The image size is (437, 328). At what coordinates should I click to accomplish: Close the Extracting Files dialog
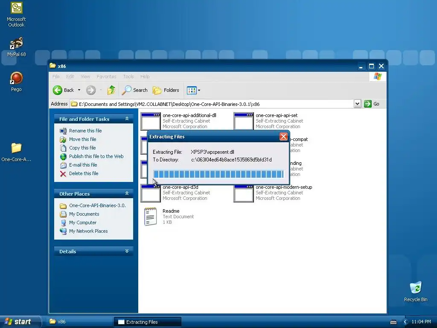tap(283, 136)
